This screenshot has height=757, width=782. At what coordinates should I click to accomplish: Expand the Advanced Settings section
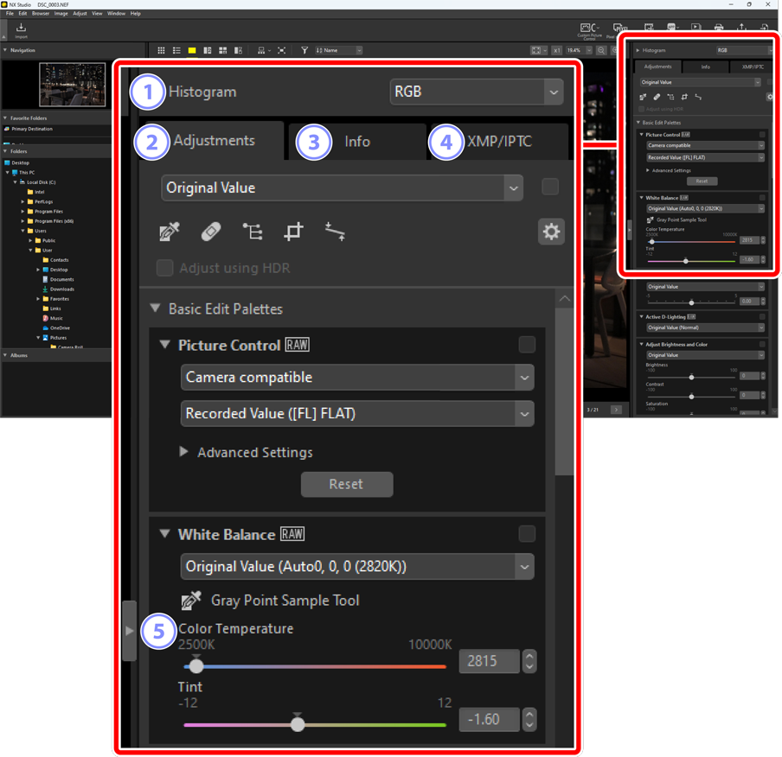click(x=183, y=452)
